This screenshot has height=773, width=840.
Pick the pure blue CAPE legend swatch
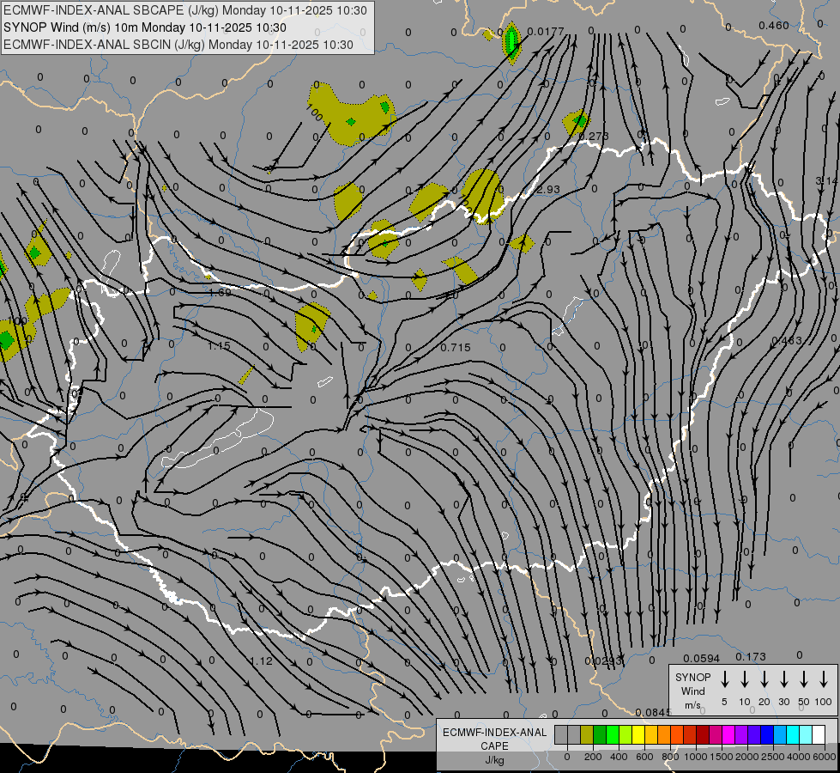click(x=766, y=734)
